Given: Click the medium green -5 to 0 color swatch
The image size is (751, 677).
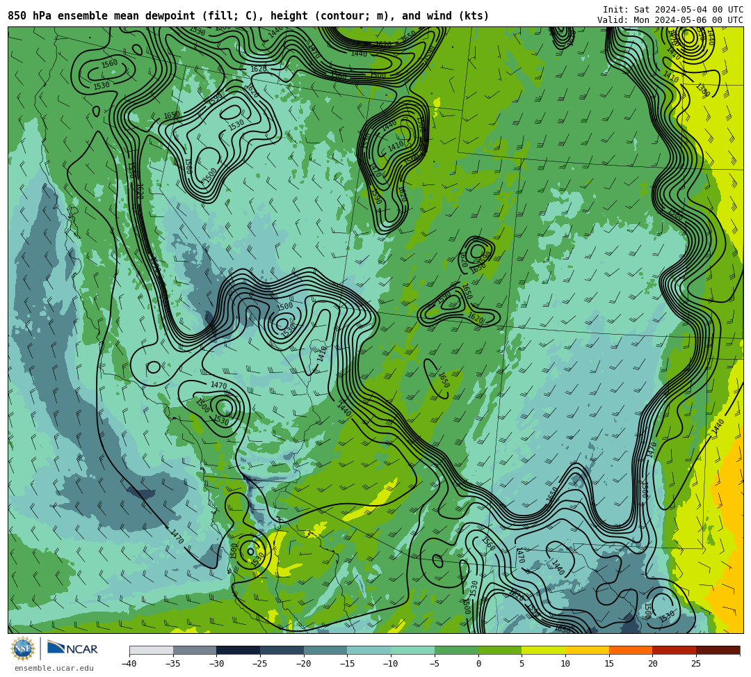Looking at the screenshot, I should 456,650.
